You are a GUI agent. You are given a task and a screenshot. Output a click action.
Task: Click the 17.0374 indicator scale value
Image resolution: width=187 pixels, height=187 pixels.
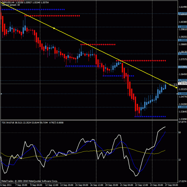click(183, 182)
